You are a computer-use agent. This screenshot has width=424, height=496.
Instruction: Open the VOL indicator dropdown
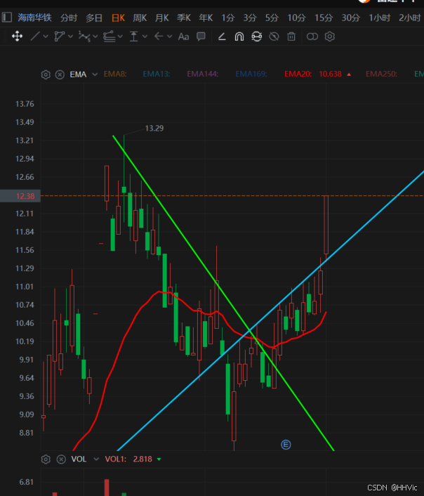pyautogui.click(x=96, y=459)
